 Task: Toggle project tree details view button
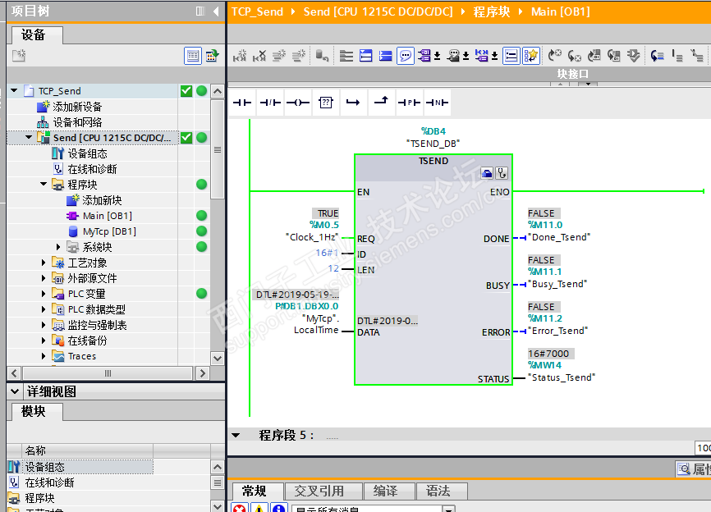(x=193, y=56)
